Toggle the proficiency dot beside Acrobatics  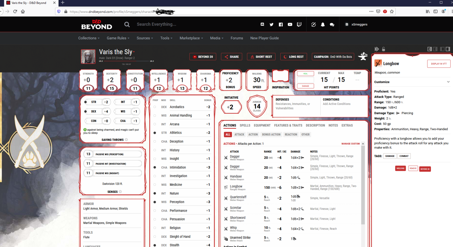(x=155, y=107)
